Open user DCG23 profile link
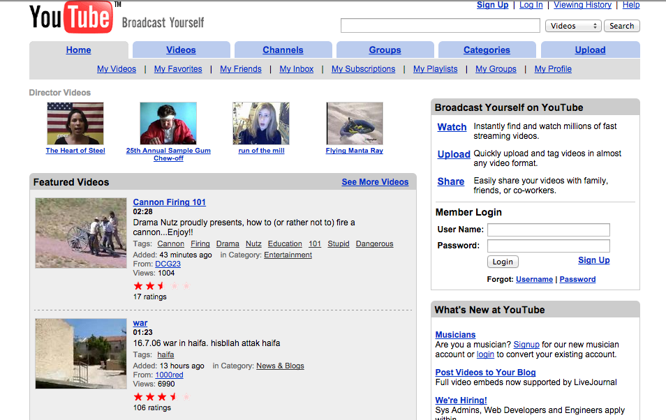 click(168, 264)
